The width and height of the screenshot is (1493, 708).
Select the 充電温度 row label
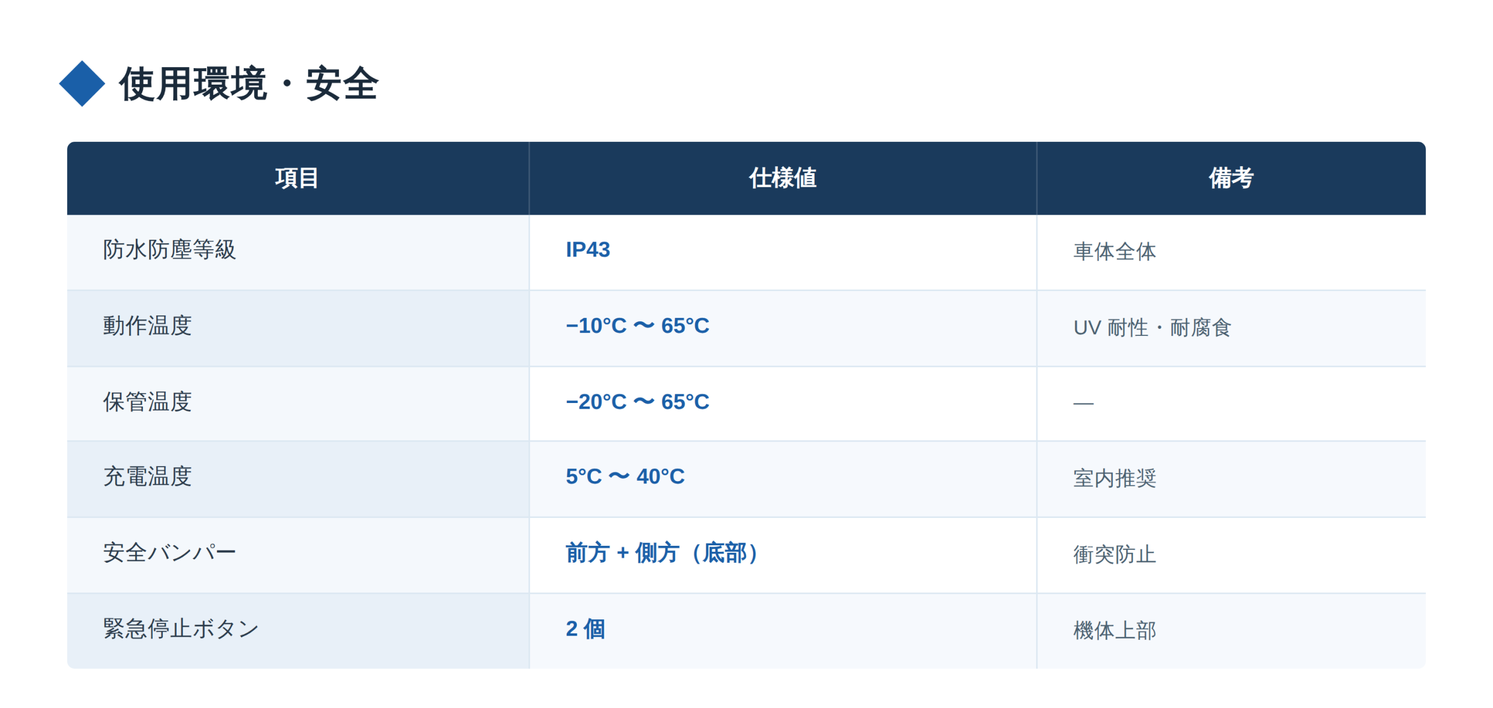coord(147,476)
